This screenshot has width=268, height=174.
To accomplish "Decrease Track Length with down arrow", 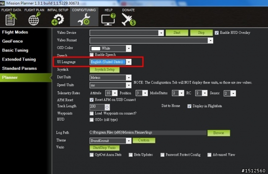I will pos(107,108).
